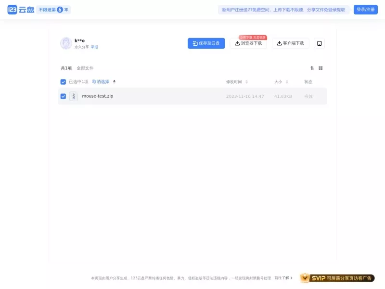The image size is (385, 289).
Task: Click the 状态 column header
Action: click(x=308, y=82)
